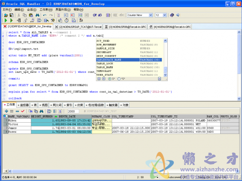Click the autocomplete popup scroll-down arrow
Viewport: 242px width, 181px height.
pos(165,75)
